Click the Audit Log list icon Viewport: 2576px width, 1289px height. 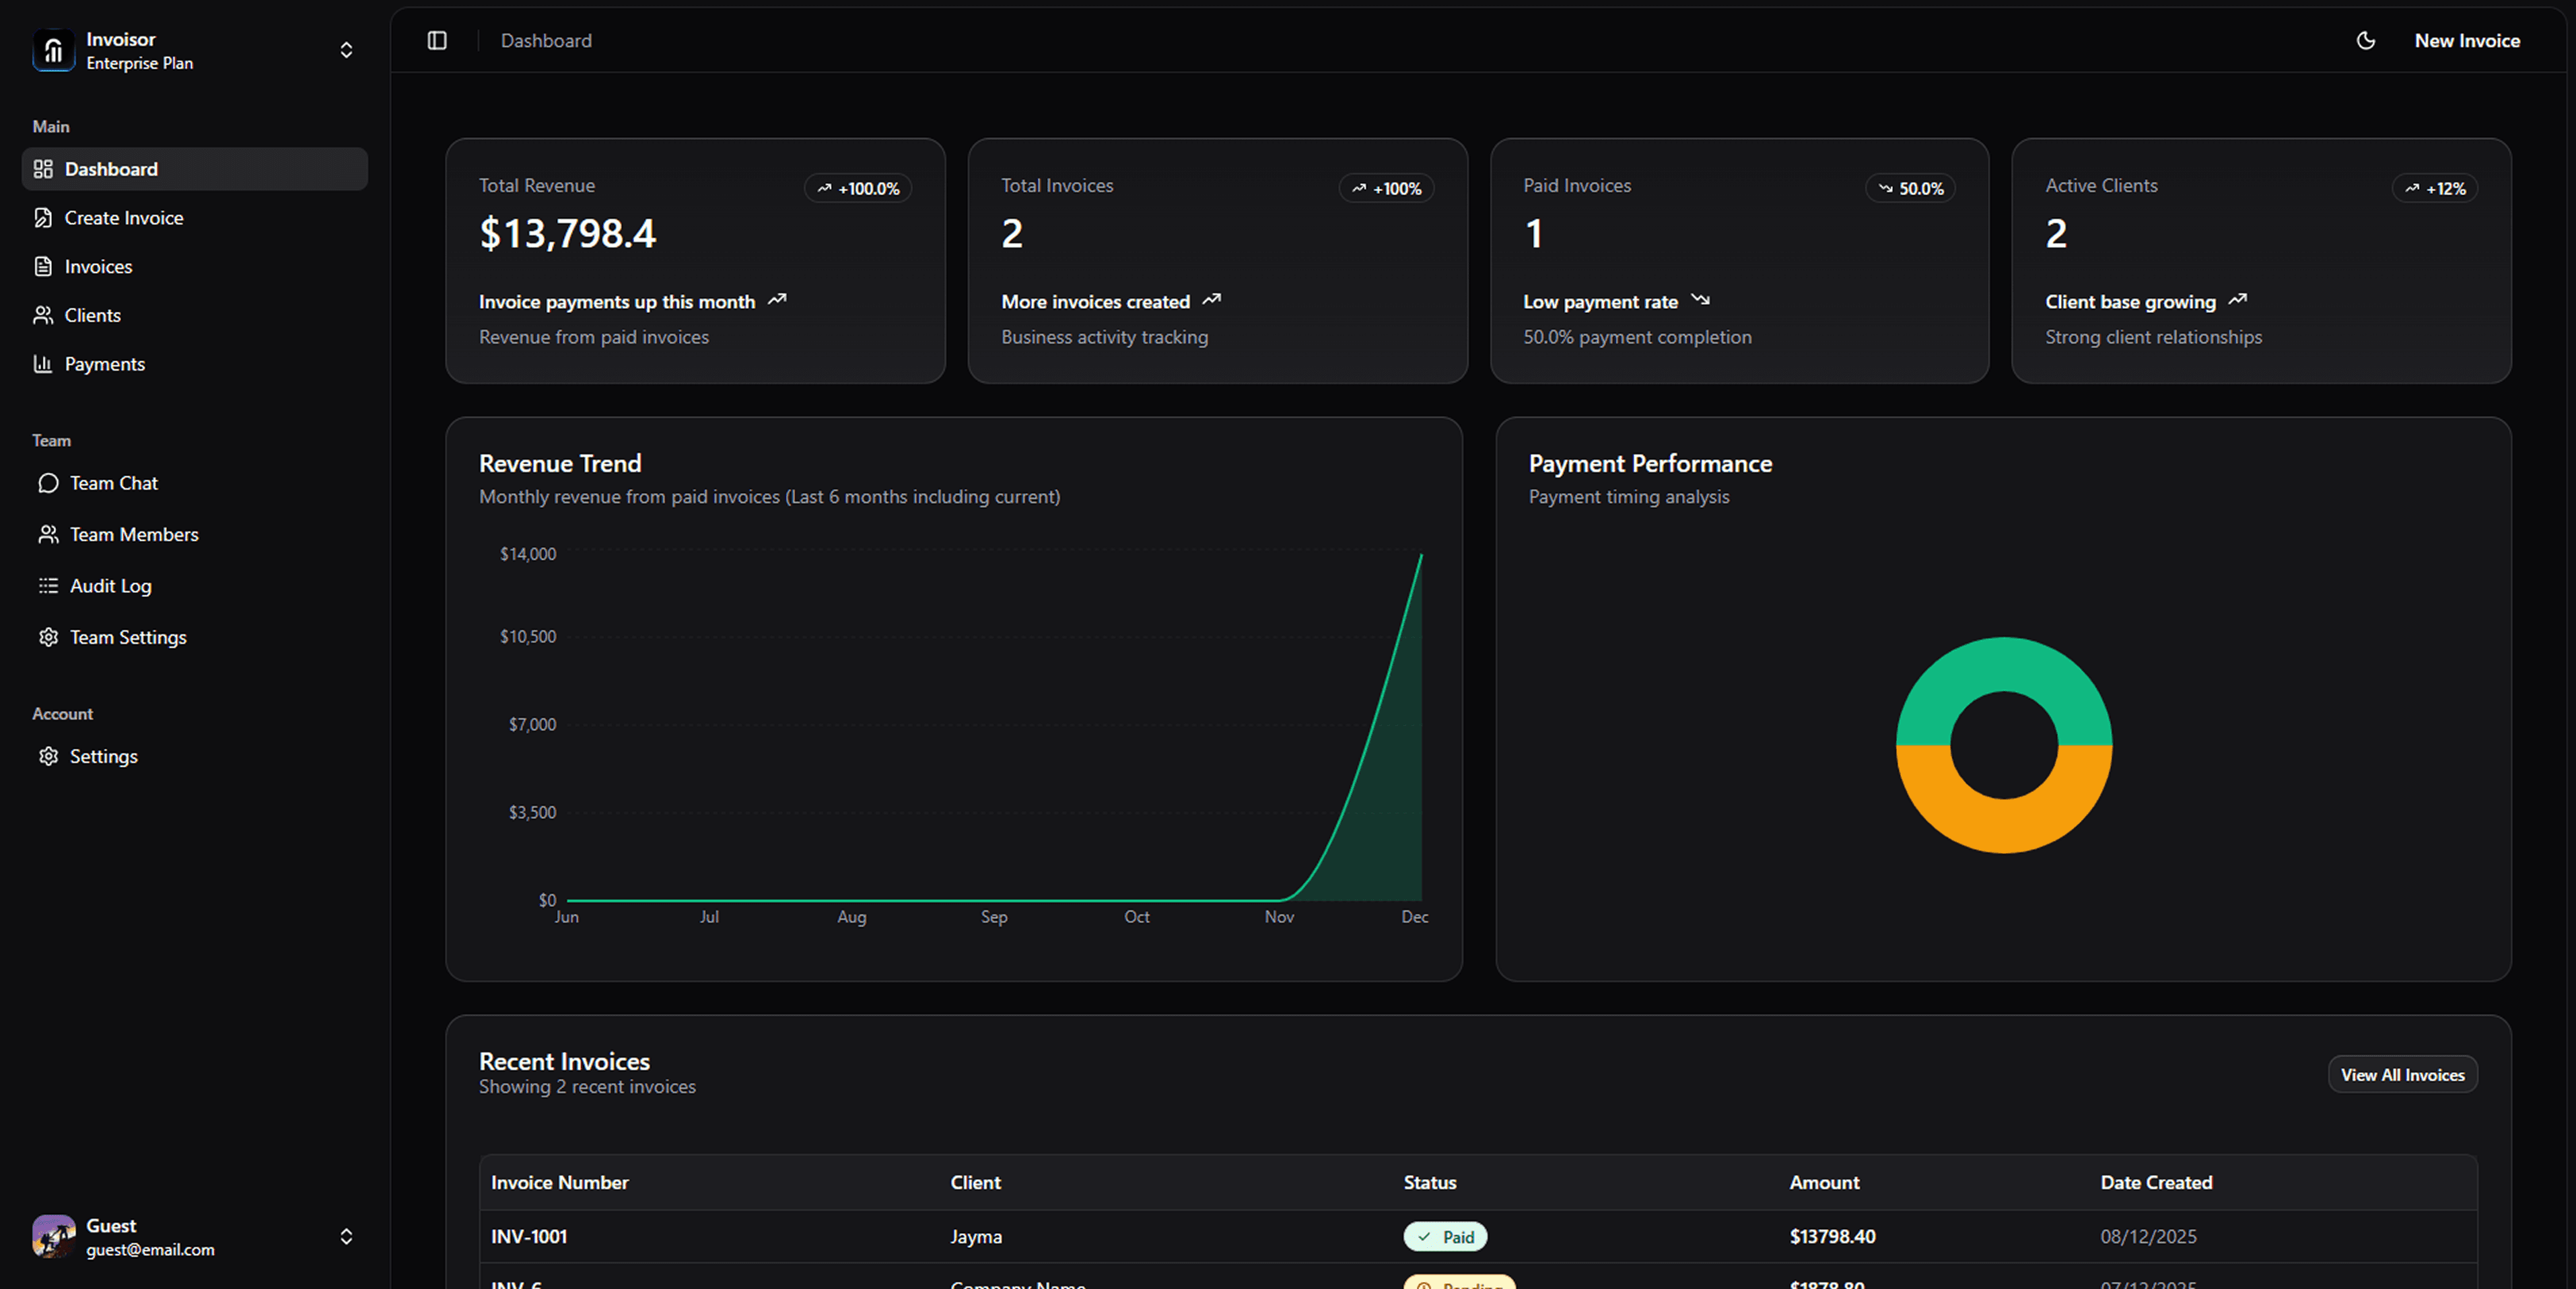click(x=48, y=587)
